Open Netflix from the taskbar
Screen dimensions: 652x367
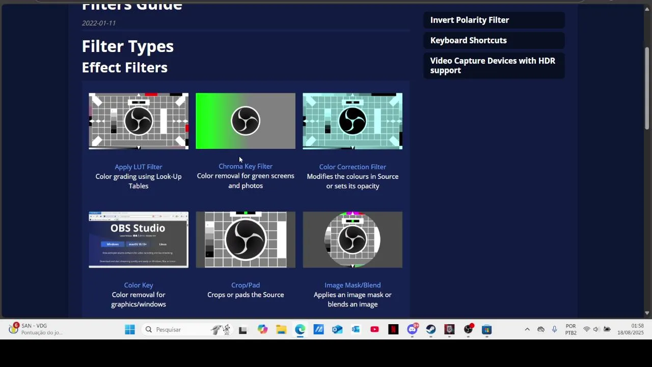pos(393,330)
